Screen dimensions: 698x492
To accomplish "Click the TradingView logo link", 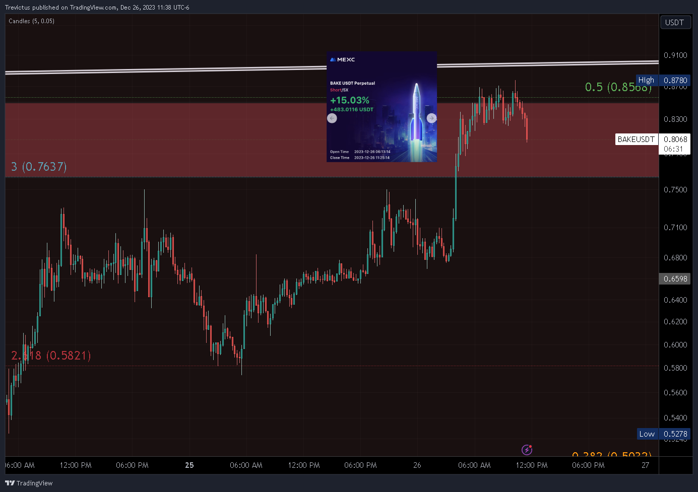I will (29, 483).
